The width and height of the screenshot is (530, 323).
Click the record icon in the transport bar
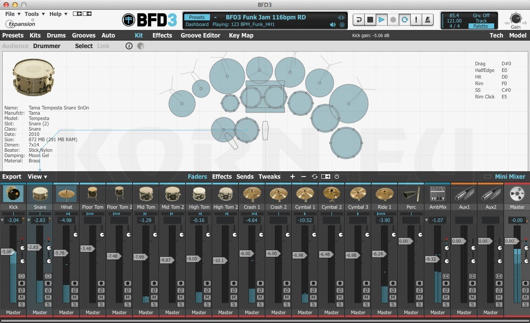point(393,20)
